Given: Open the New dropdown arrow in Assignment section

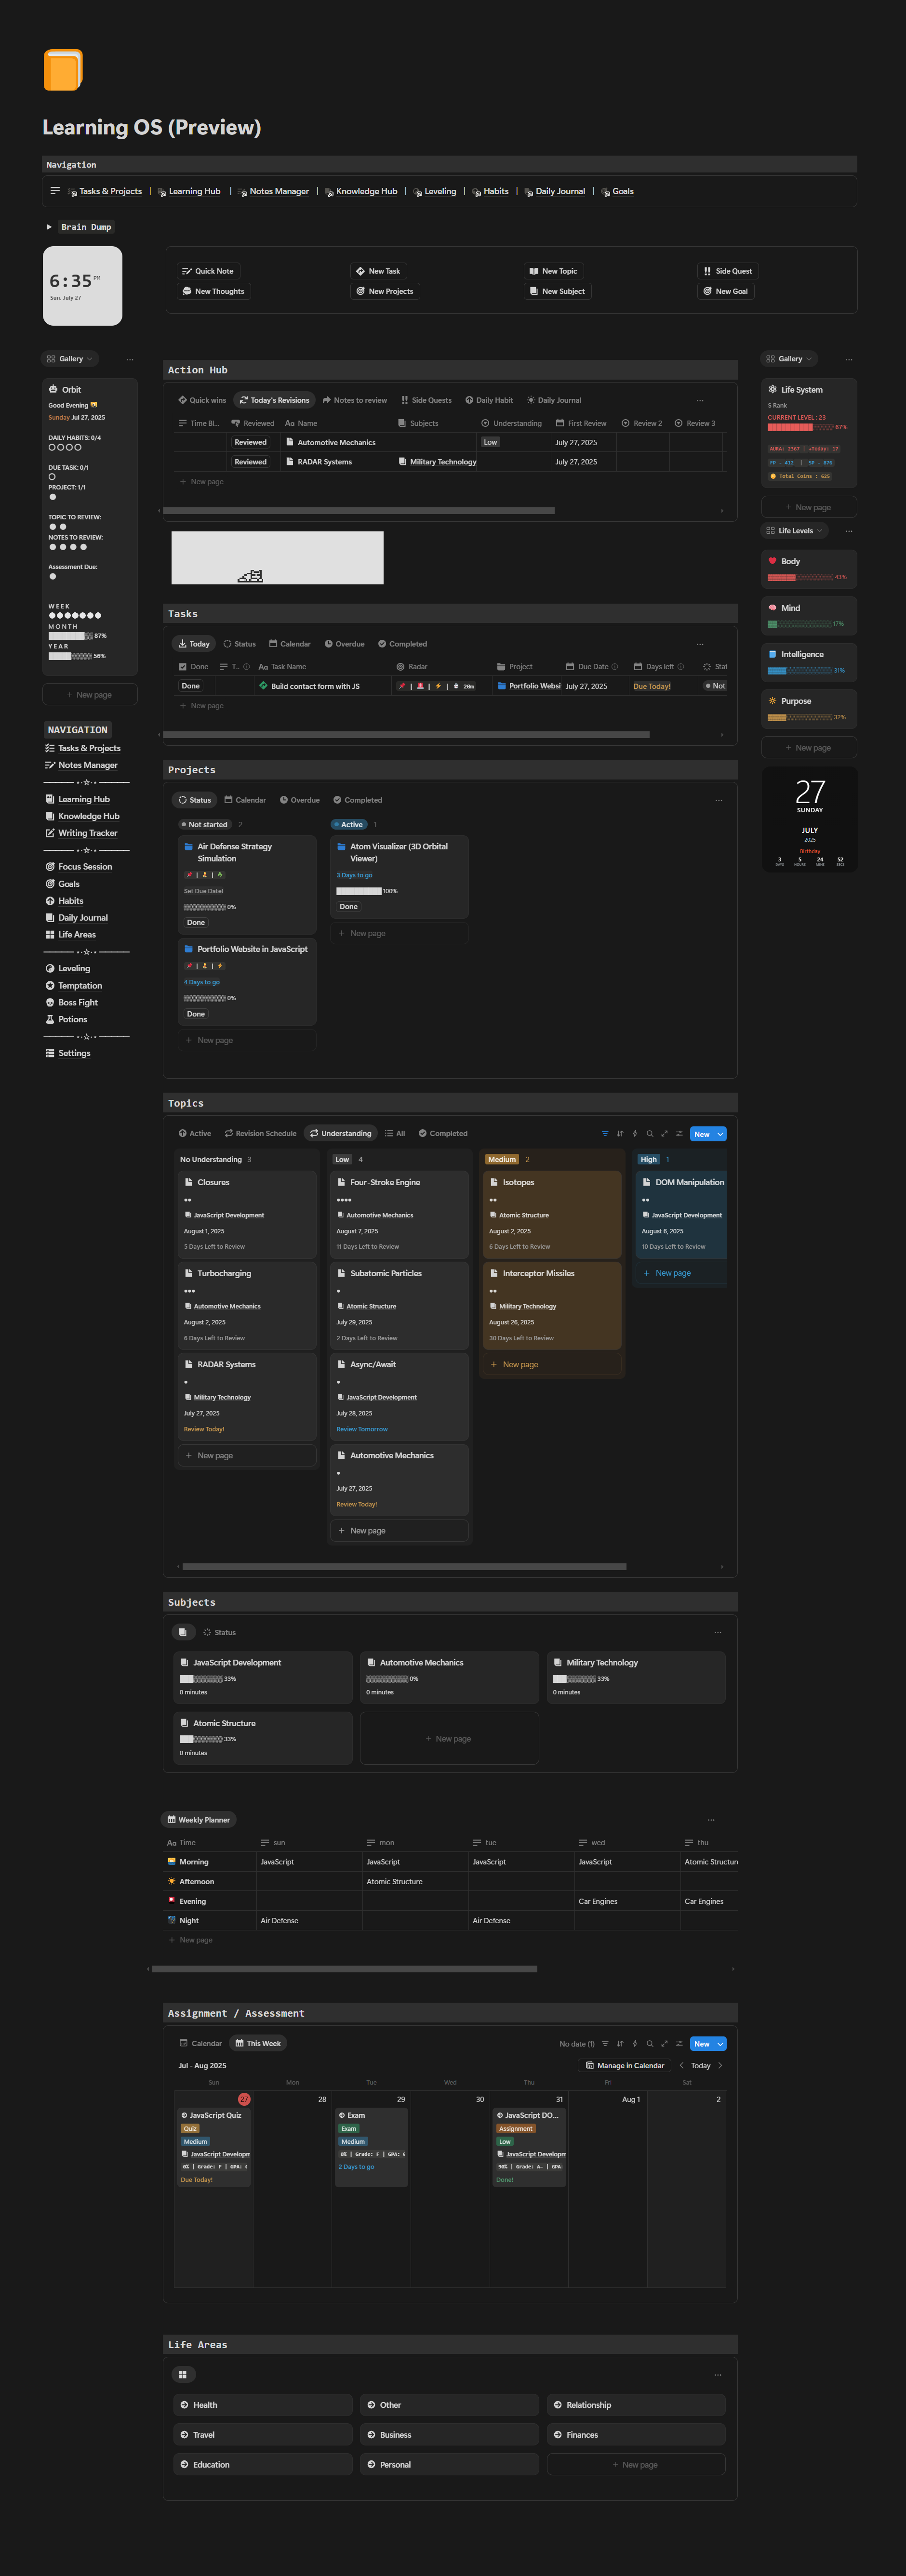Looking at the screenshot, I should pos(721,2044).
